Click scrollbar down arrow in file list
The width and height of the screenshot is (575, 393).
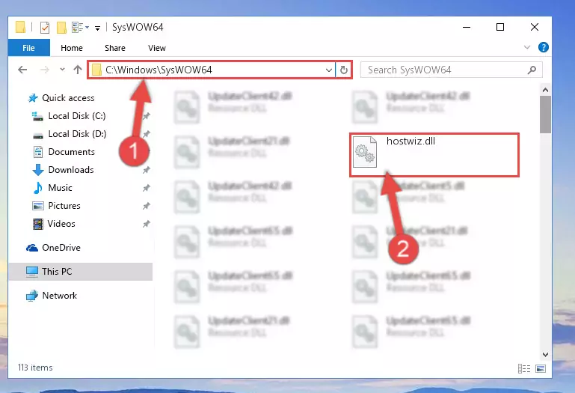pyautogui.click(x=545, y=355)
